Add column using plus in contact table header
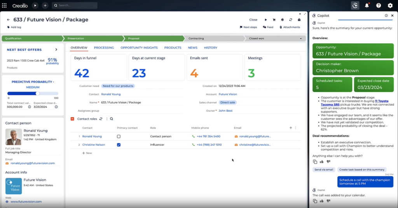This screenshot has width=398, height=208. (x=291, y=128)
